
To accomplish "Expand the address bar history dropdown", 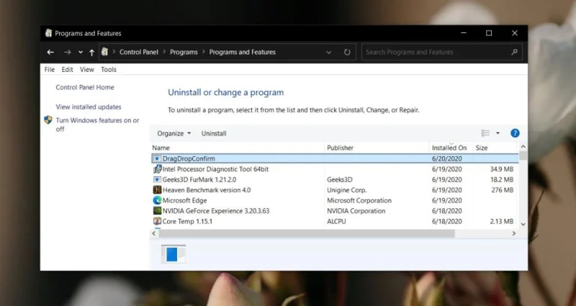I will 329,52.
